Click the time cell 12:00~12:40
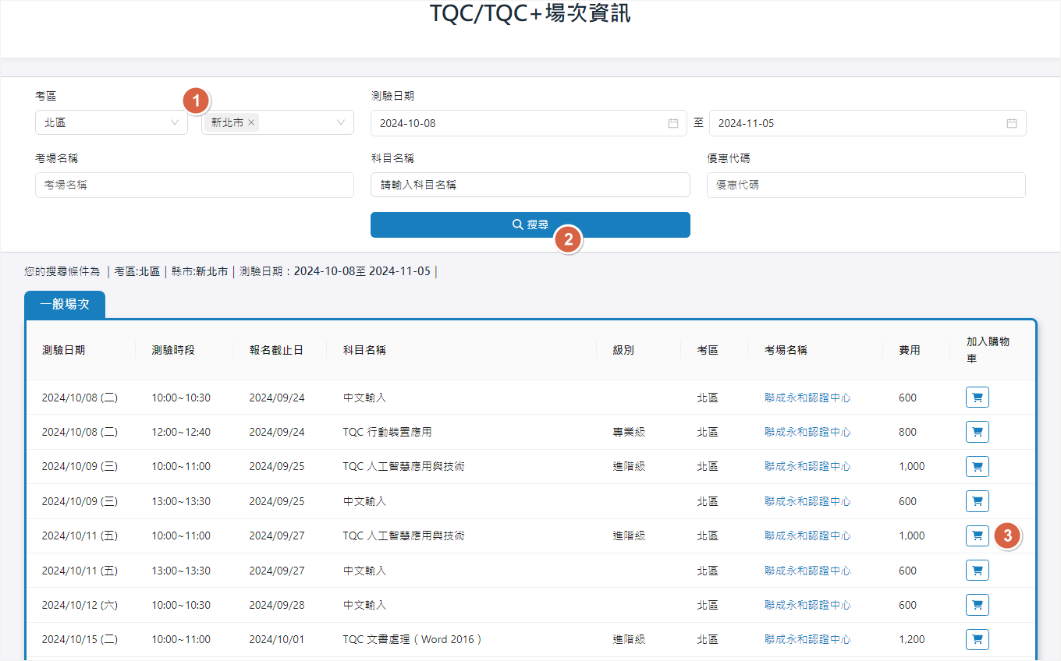The width and height of the screenshot is (1061, 661). click(181, 432)
